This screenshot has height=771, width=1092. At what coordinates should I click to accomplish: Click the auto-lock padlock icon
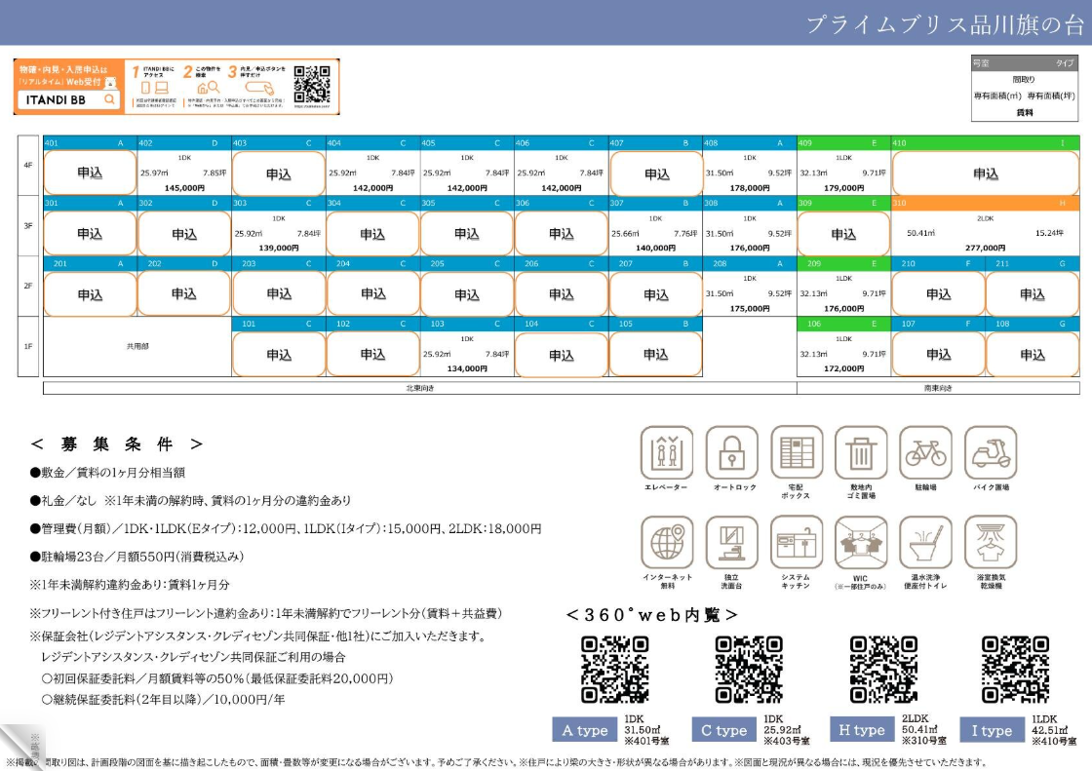coord(731,452)
